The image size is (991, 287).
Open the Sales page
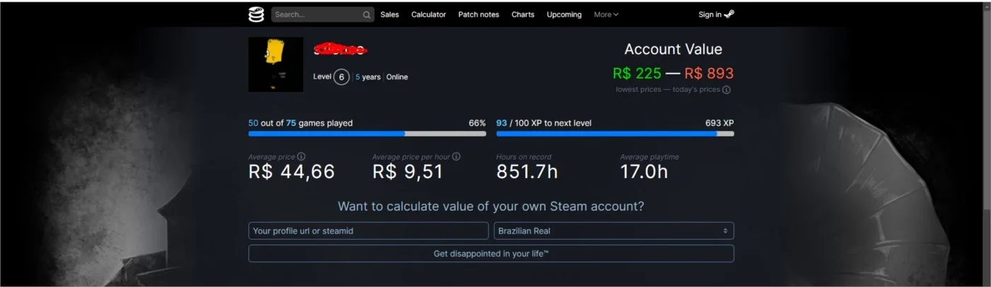(389, 14)
